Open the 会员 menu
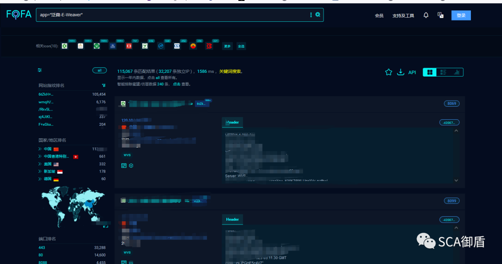Viewport: 502px width, 264px height. click(x=379, y=16)
